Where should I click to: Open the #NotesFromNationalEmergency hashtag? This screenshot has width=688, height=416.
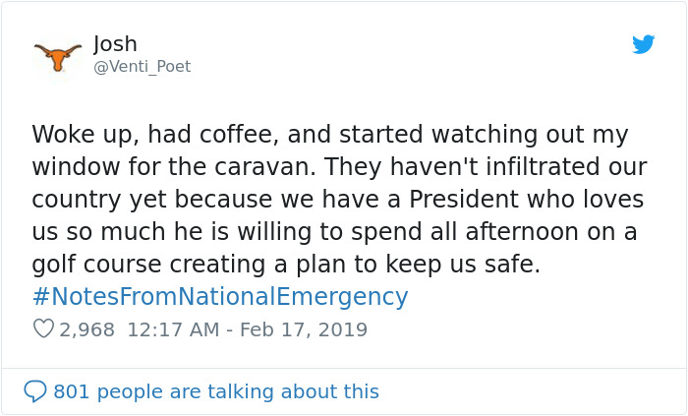pos(219,297)
